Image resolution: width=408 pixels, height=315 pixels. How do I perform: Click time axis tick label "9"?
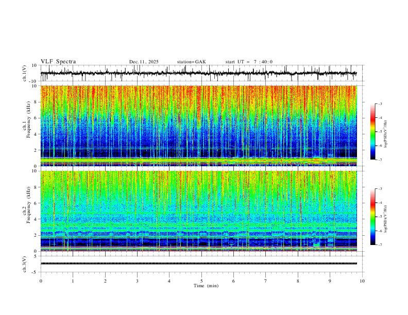330,281
